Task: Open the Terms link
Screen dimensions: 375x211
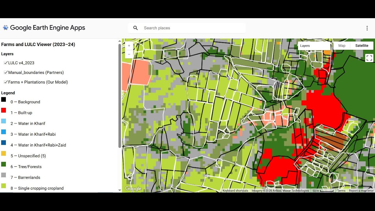Action: point(341,191)
